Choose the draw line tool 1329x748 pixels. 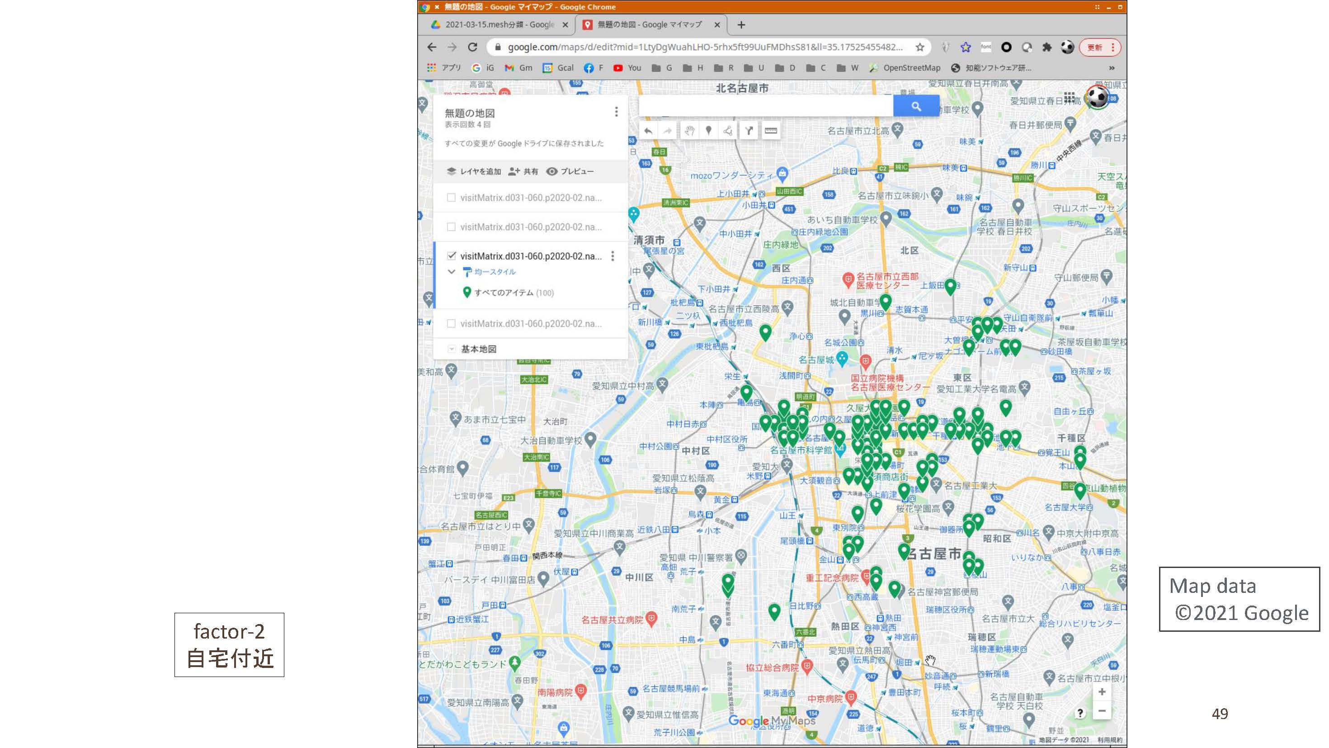pyautogui.click(x=728, y=131)
